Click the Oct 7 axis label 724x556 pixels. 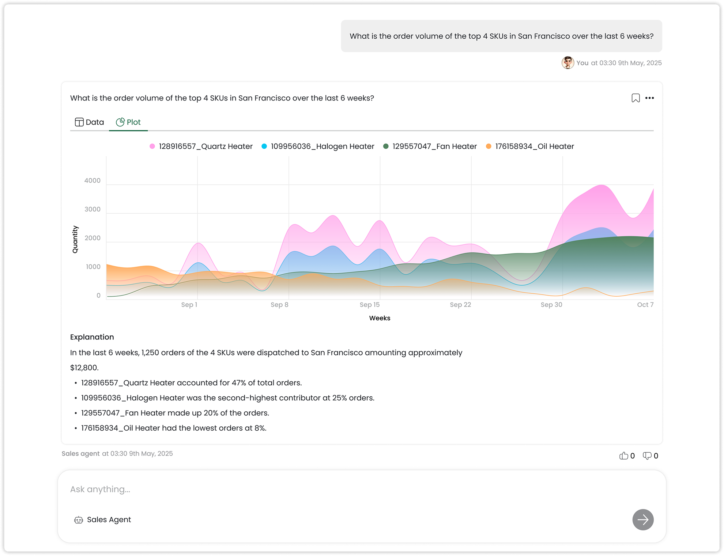(x=645, y=305)
